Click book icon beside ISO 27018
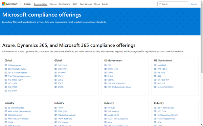This screenshot has width=203, height=126. [x=55, y=65]
